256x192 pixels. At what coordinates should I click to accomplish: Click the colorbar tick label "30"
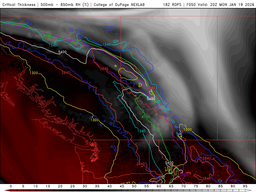click(85, 186)
